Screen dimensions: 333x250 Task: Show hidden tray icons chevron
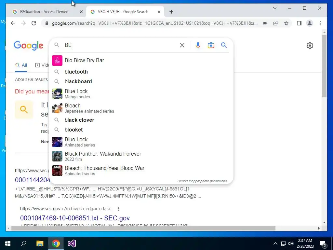click(x=275, y=243)
